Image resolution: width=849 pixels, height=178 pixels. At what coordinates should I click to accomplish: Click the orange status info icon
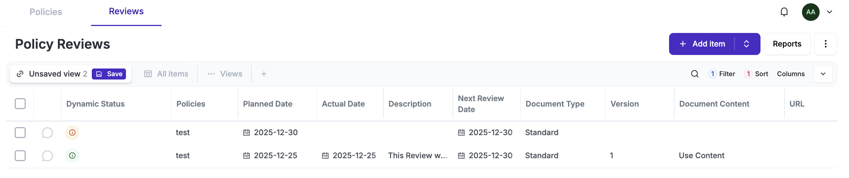pos(72,133)
